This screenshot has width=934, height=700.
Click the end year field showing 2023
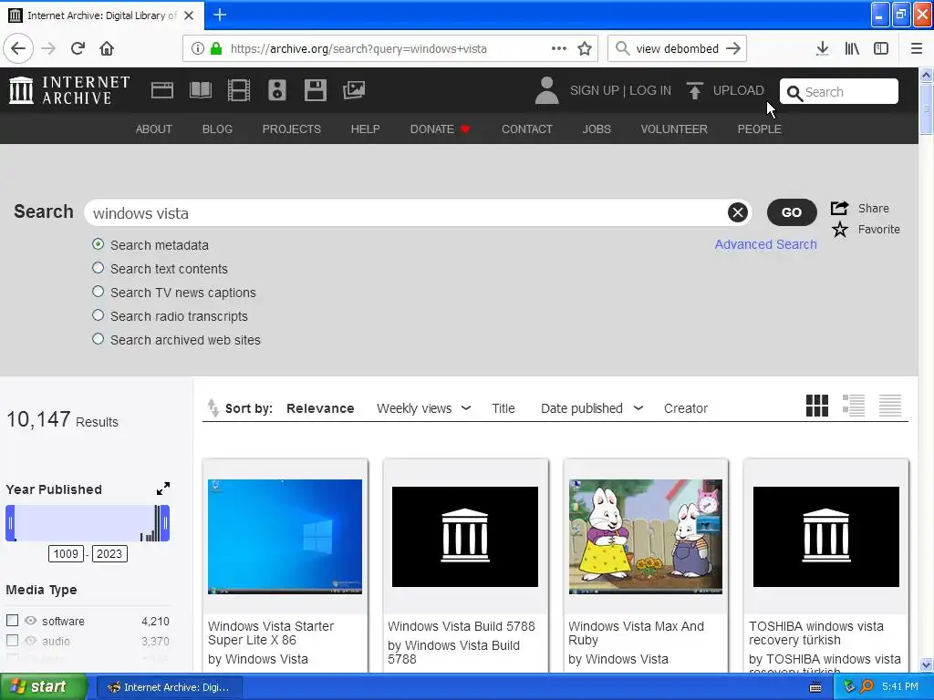(x=109, y=553)
